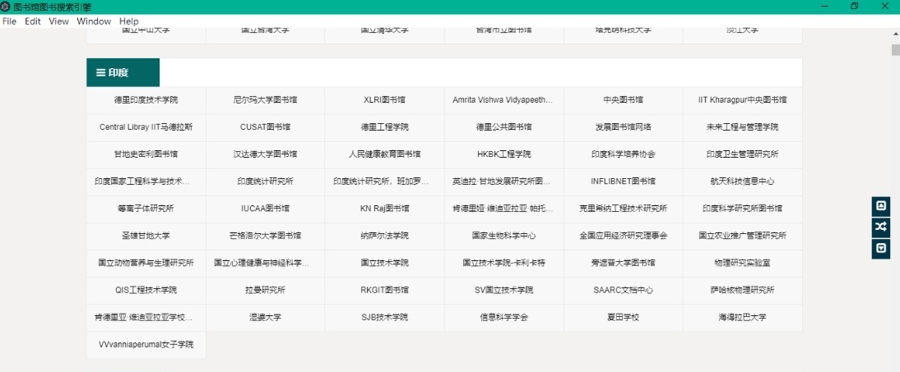
Task: Open the Edit menu
Action: coord(33,21)
